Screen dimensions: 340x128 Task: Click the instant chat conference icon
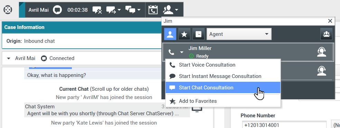coord(133,10)
